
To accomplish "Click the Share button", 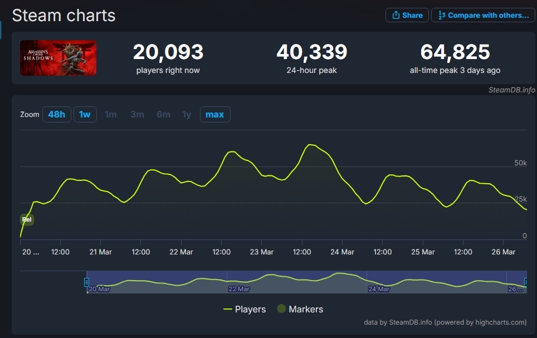I will [x=407, y=15].
